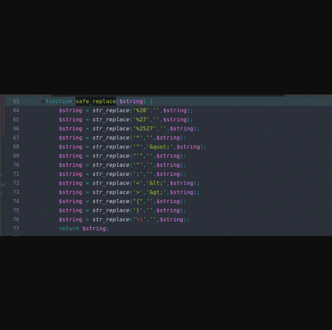Click line number 72 in gutter
The image size is (332, 330).
(16, 183)
